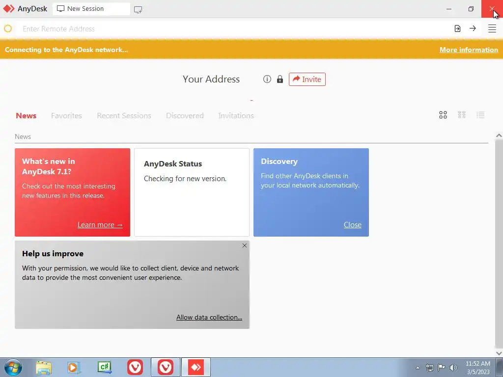This screenshot has height=377, width=503.
Task: Open the More information link
Action: (469, 50)
